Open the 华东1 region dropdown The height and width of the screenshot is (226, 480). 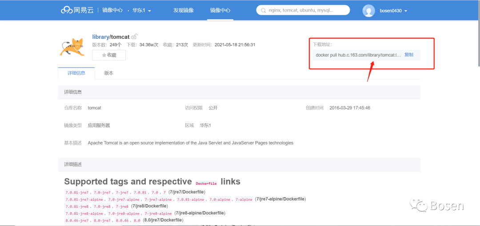point(142,10)
